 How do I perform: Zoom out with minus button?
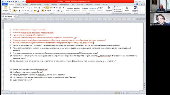[x=130, y=93]
